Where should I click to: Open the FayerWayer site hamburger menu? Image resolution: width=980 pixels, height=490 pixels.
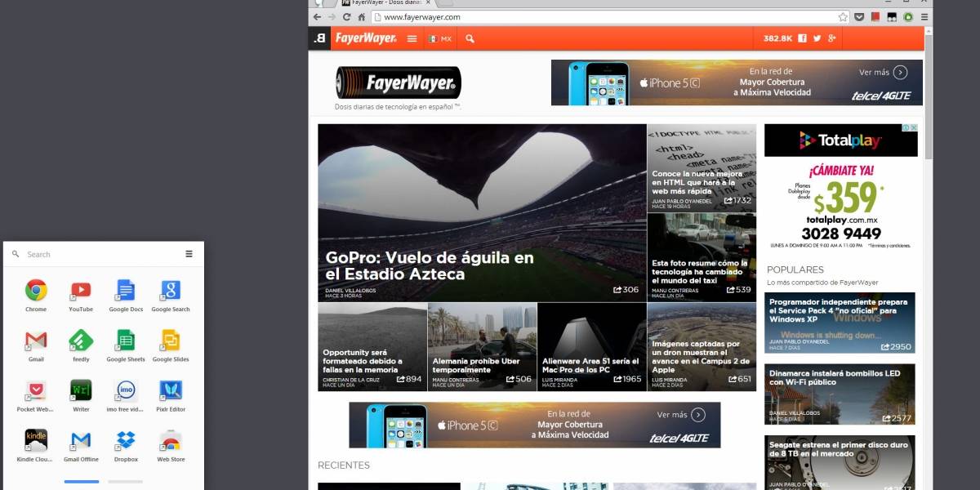(x=412, y=38)
